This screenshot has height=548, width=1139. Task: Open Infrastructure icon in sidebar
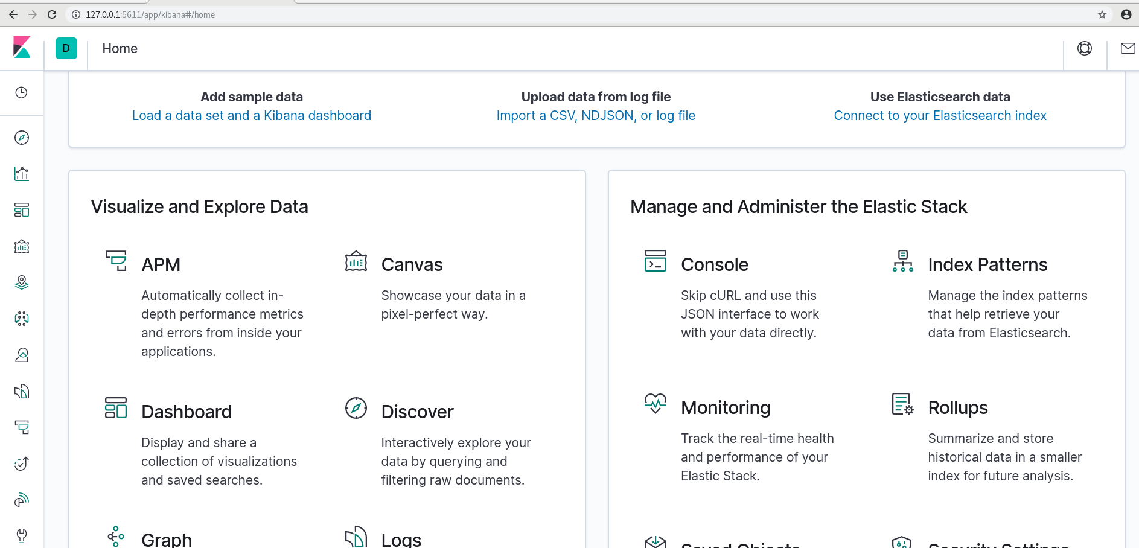22,355
